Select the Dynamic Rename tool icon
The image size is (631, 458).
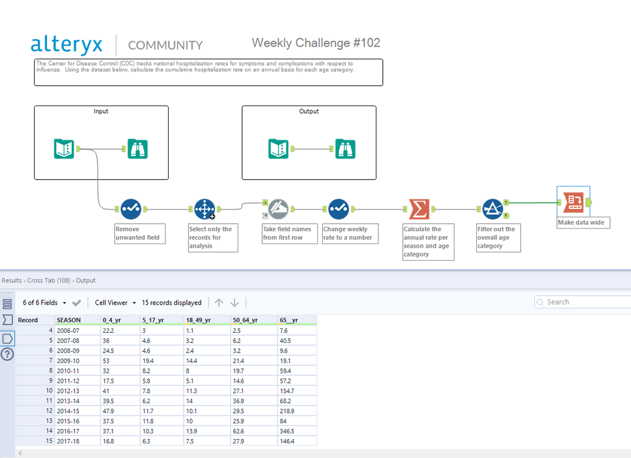279,209
